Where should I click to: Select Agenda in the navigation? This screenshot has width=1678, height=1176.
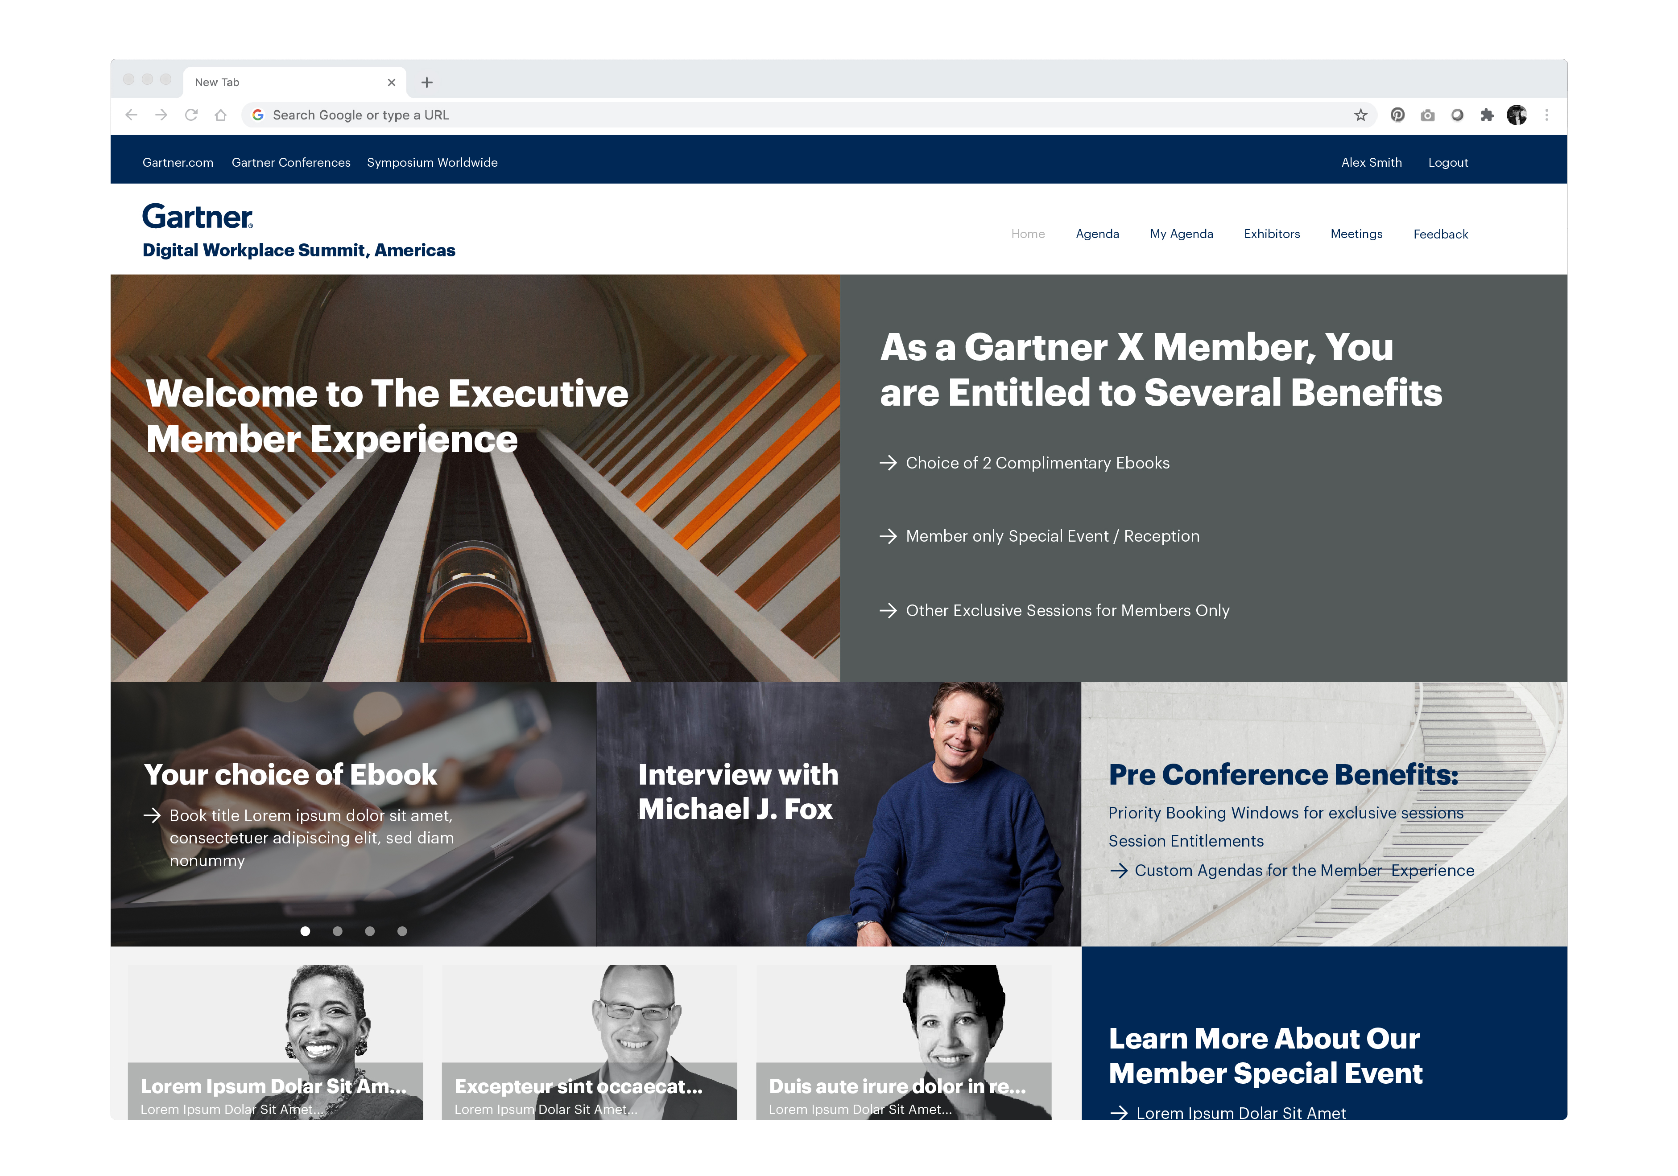coord(1097,234)
